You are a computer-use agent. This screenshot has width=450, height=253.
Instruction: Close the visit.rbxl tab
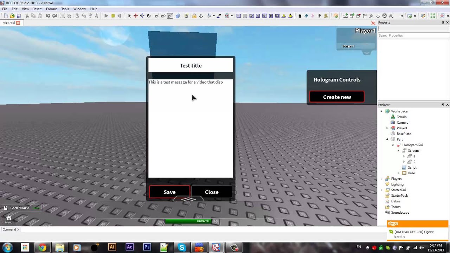tap(18, 23)
